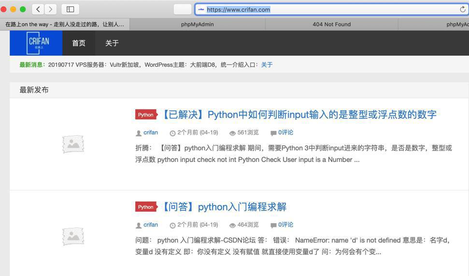
Task: Switch to the 404 Not Found tab
Action: [332, 24]
